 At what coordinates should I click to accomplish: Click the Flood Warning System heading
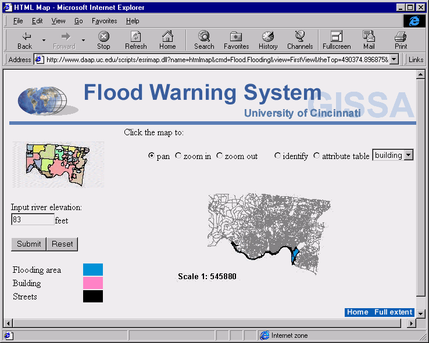pyautogui.click(x=202, y=92)
